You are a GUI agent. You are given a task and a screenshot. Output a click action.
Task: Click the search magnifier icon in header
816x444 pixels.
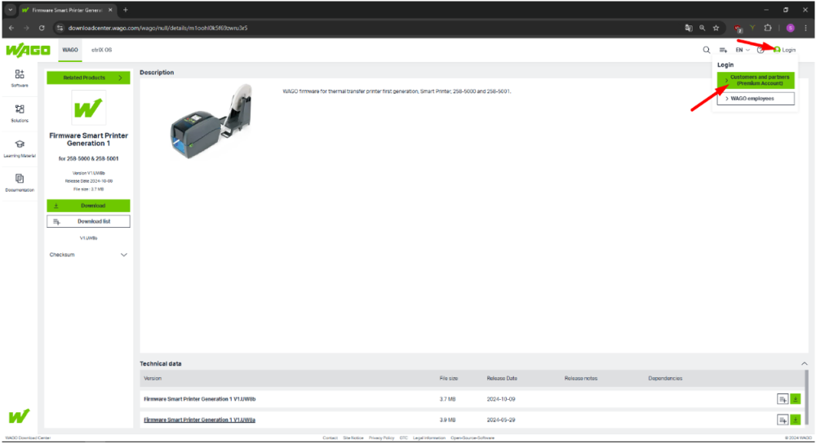pyautogui.click(x=707, y=50)
